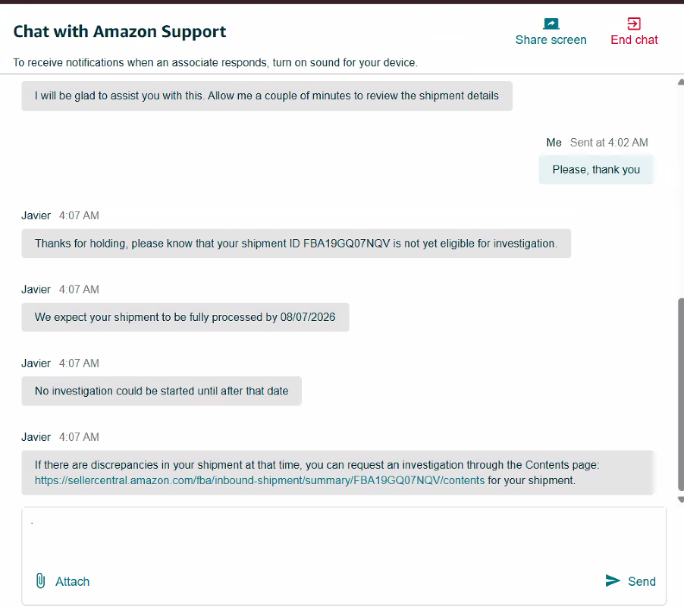Click the 'No investigation could be started' message
Viewport: 684px width, 607px height.
(162, 391)
